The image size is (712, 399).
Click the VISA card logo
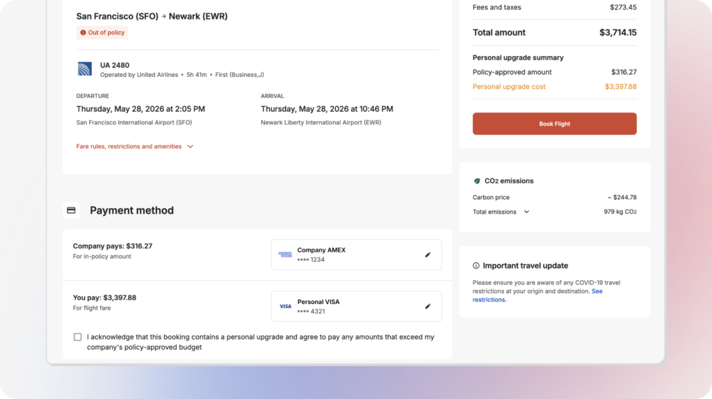(285, 307)
